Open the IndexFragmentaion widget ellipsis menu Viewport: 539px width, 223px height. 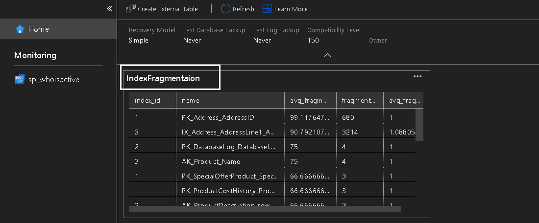click(417, 76)
